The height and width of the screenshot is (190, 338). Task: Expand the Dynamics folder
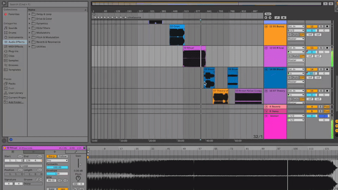click(30, 24)
